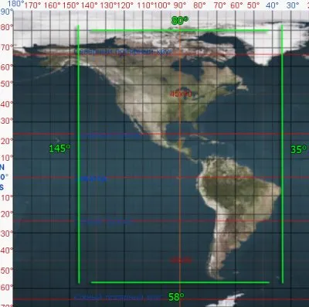Image resolution: width=309 pixels, height=307 pixels.
Task: Click the 20° south latitude label on left axis
Action: [x=7, y=214]
